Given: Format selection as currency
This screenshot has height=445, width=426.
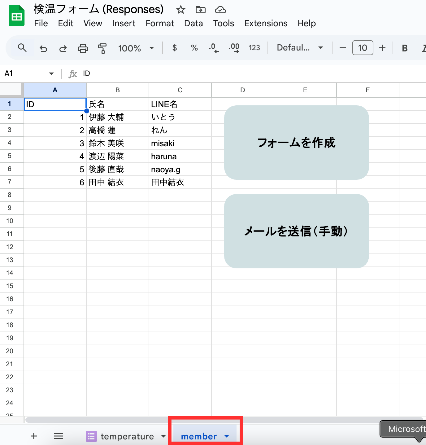Looking at the screenshot, I should (174, 48).
